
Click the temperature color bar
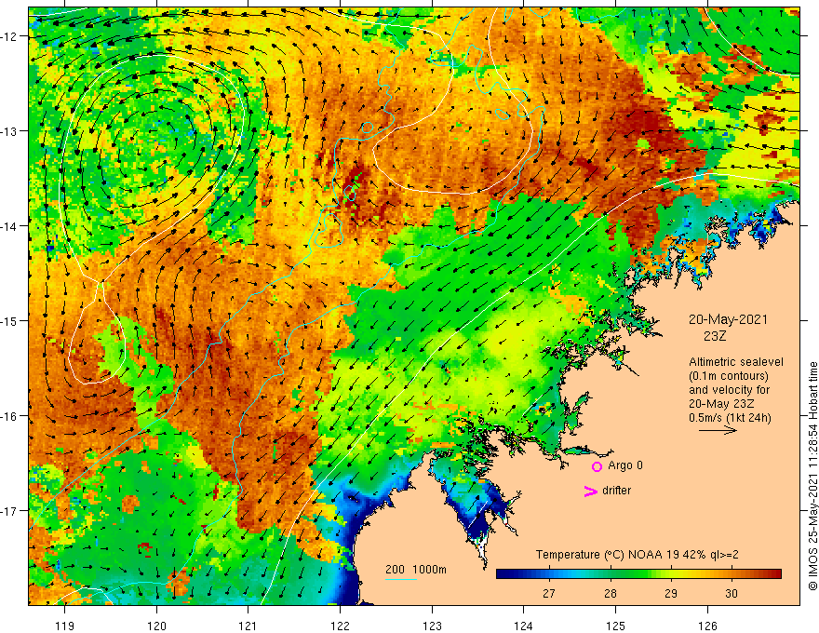click(638, 573)
